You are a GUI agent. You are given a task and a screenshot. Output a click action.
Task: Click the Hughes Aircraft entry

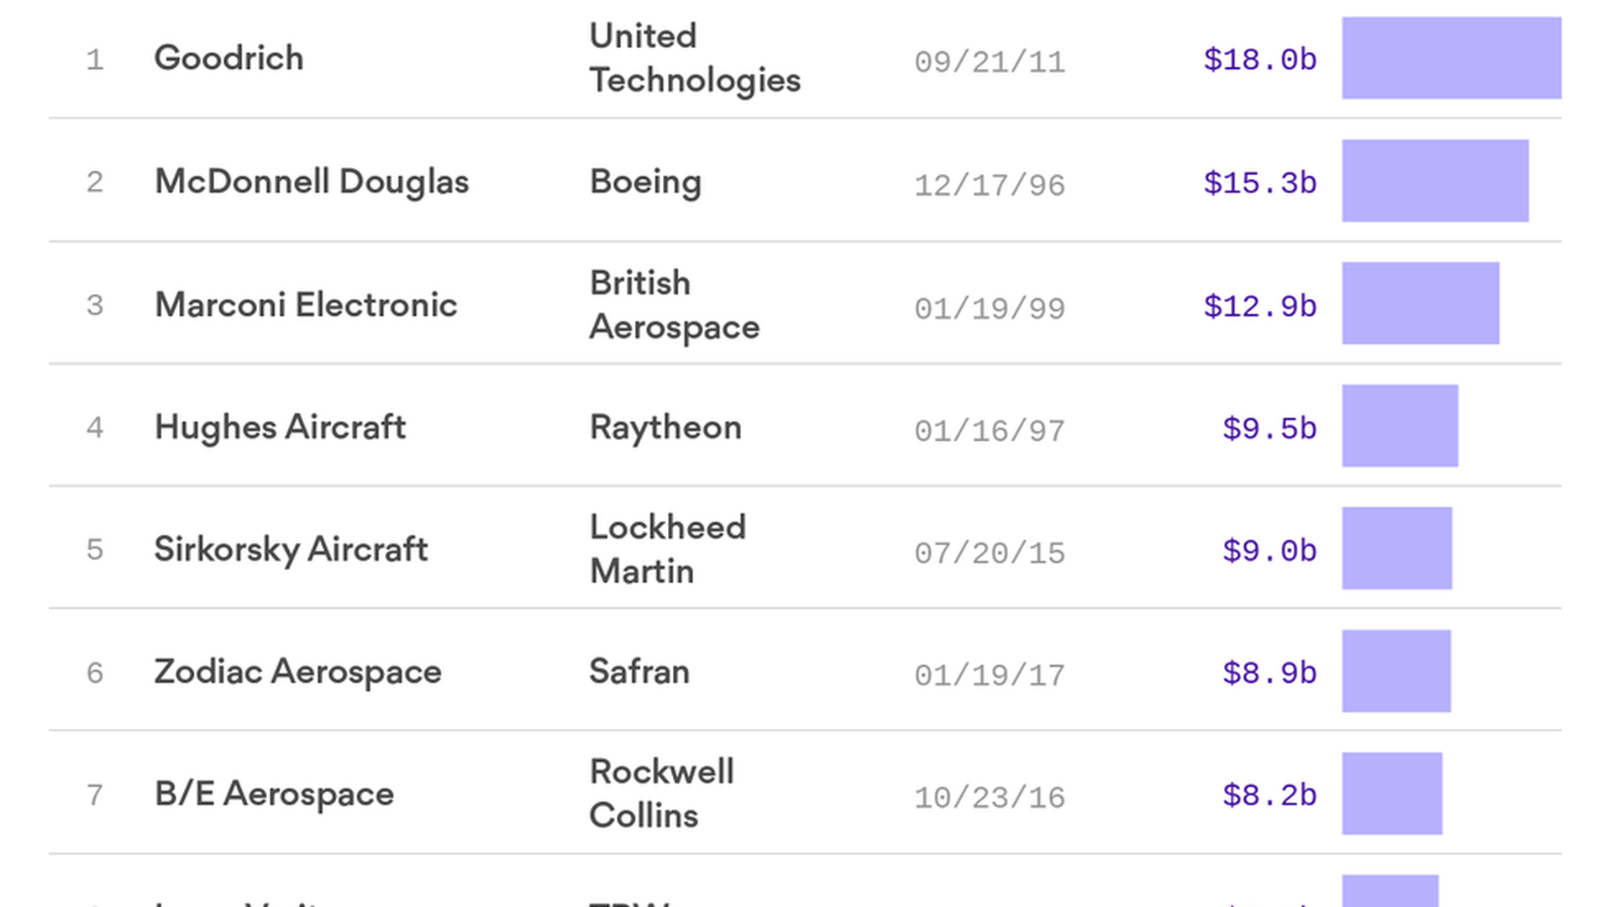coord(280,427)
